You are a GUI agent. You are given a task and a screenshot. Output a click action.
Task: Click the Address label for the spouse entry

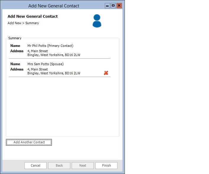point(17,69)
